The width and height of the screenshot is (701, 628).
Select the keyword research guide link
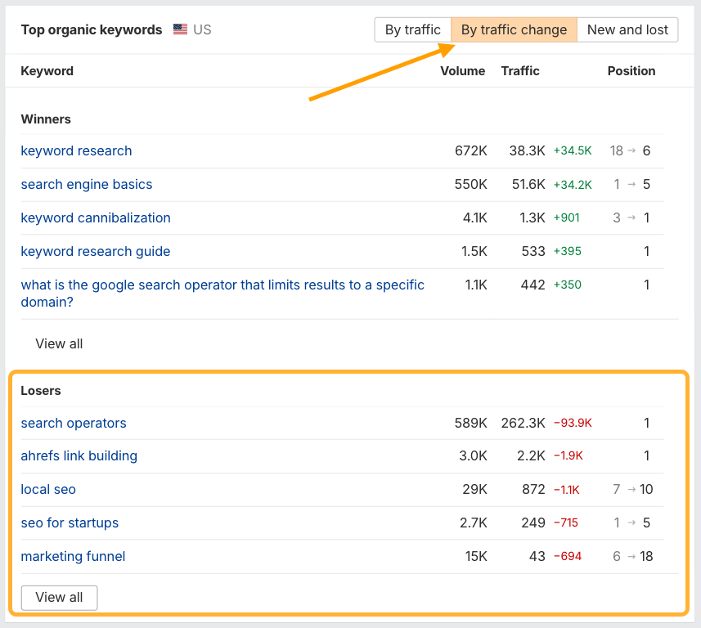[x=96, y=251]
